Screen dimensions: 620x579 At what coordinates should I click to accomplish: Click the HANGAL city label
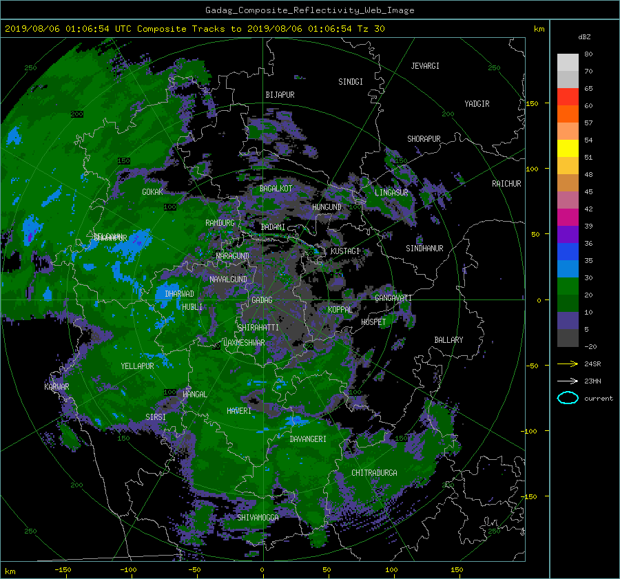195,394
